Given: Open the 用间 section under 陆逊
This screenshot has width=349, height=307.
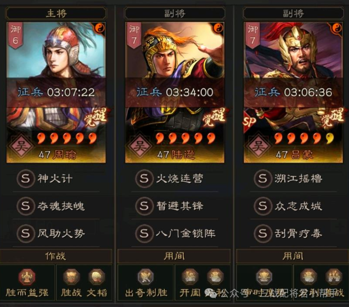Looking at the screenshot, I should 174,256.
